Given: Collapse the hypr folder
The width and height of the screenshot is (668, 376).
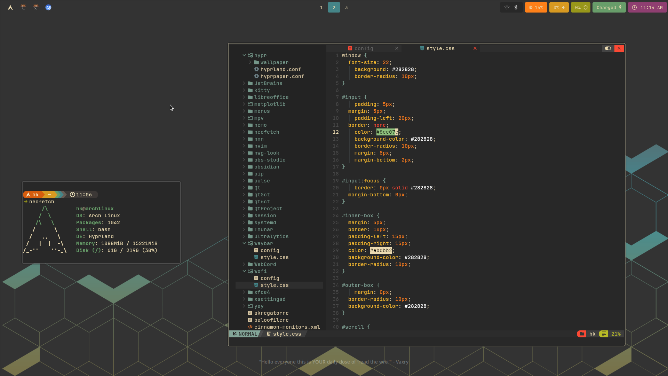Looking at the screenshot, I should [x=244, y=55].
